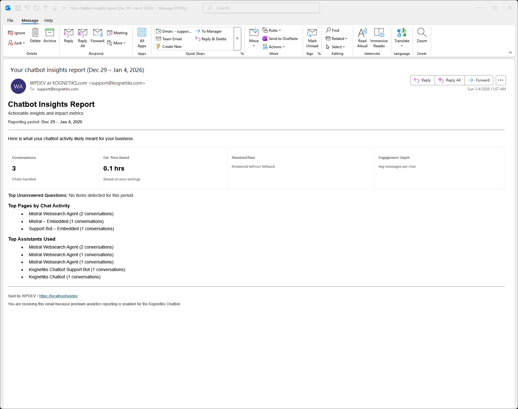This screenshot has width=518, height=409.
Task: Click Reply All button in message header
Action: [450, 80]
